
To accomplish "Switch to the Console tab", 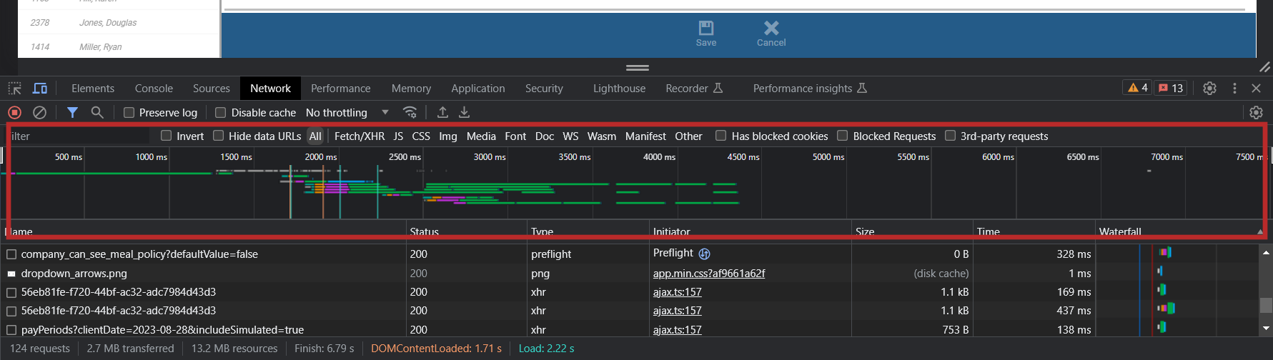I will coord(154,89).
